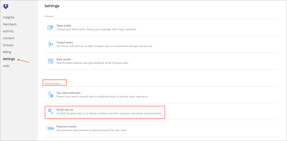Click the Password control icon

[50, 128]
